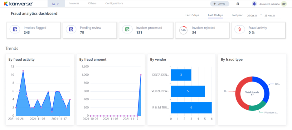This screenshot has height=130, width=292.
Task: Click the 1,000 data point in fraud amount
Action: point(141,75)
